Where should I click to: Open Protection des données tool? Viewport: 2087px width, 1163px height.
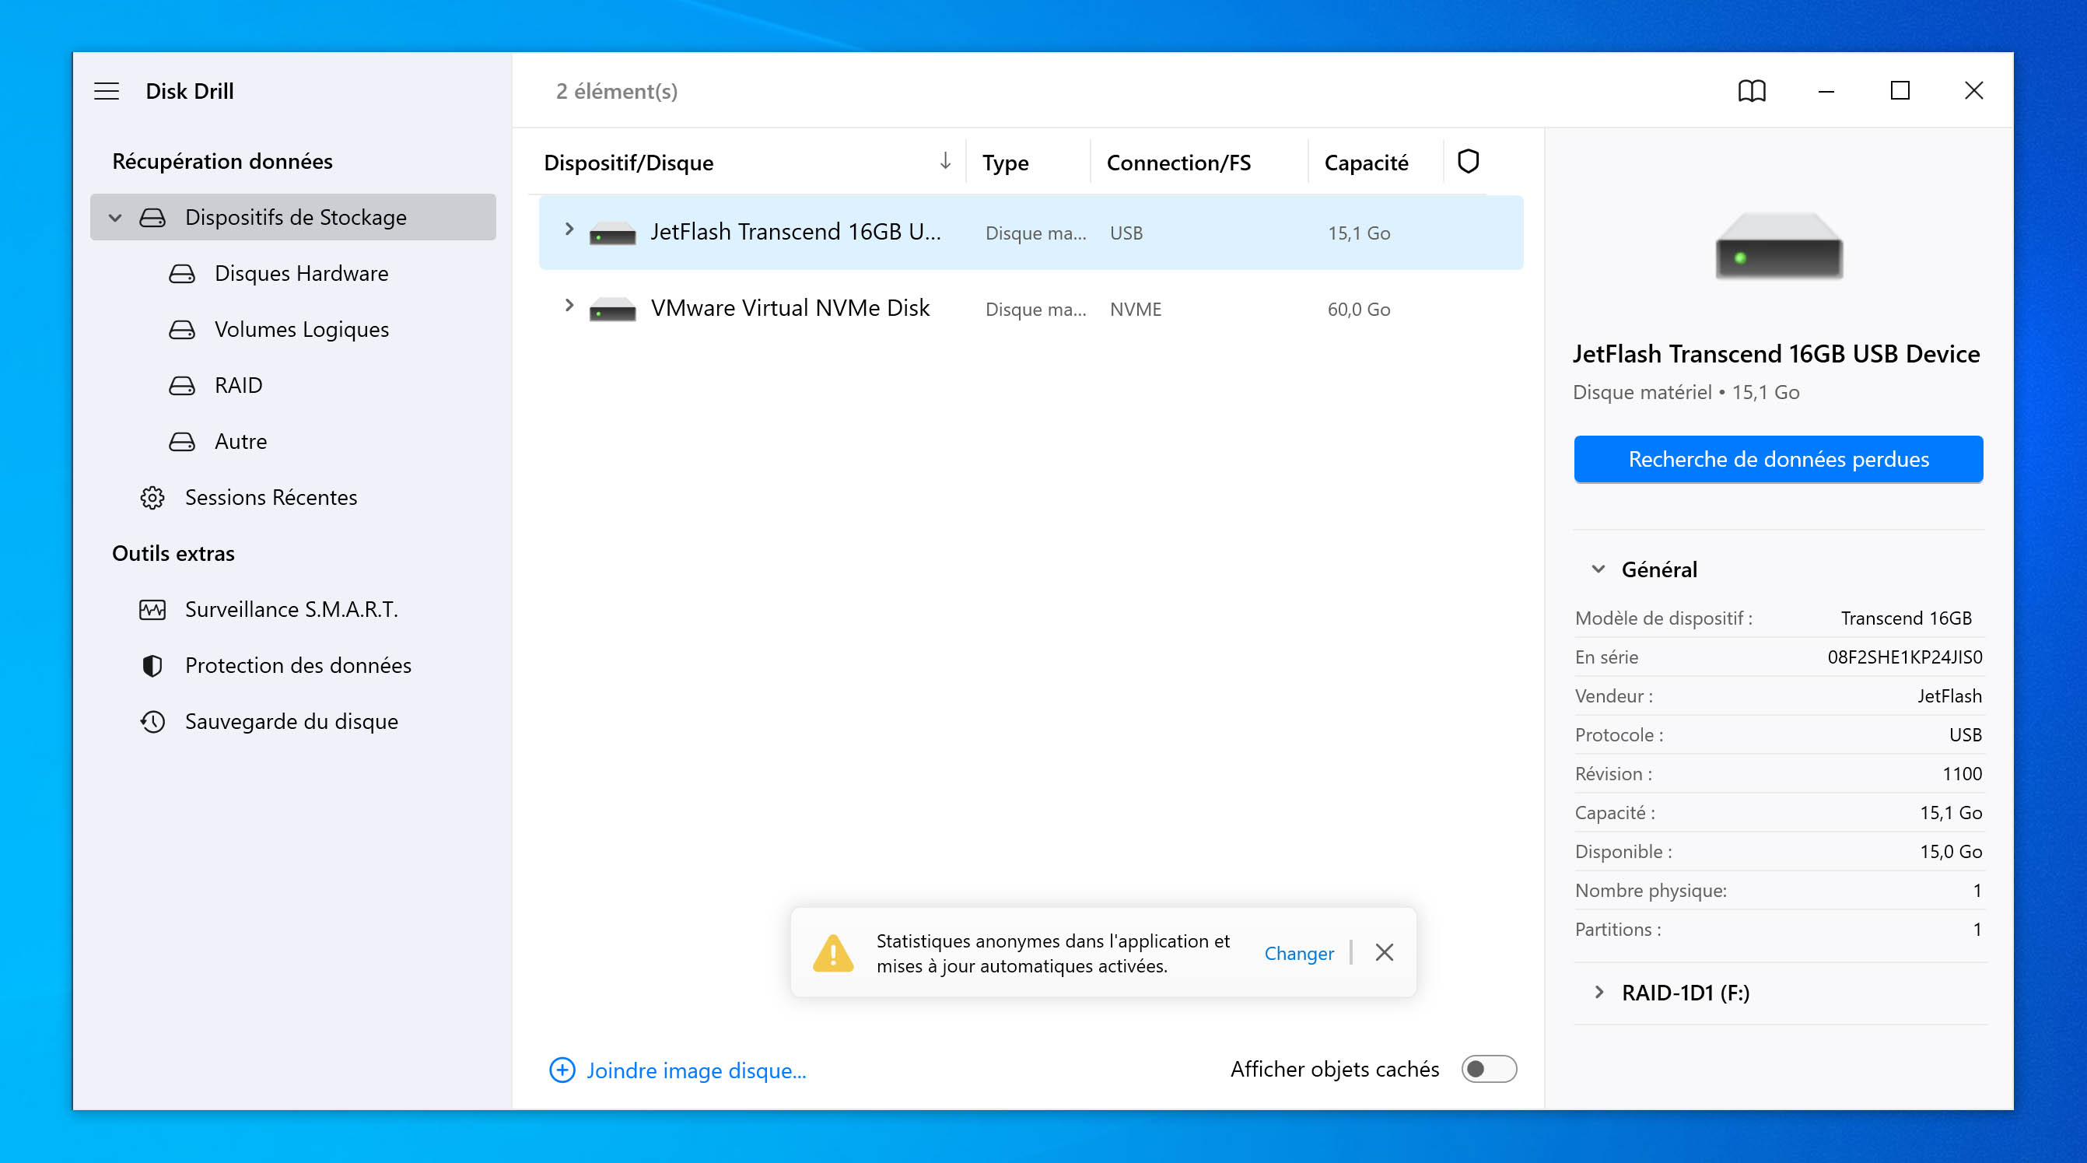pos(298,665)
